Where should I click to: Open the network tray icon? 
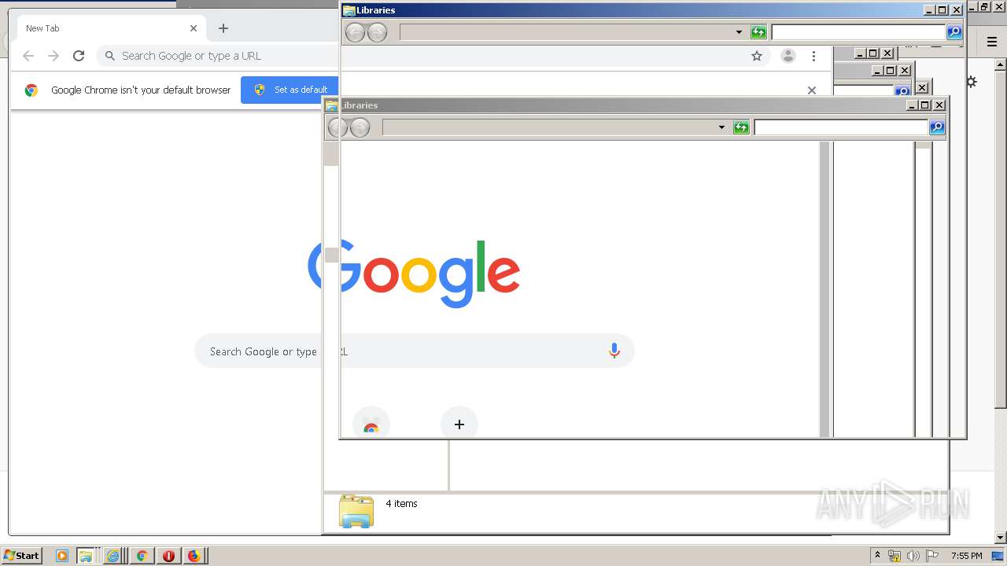point(894,556)
